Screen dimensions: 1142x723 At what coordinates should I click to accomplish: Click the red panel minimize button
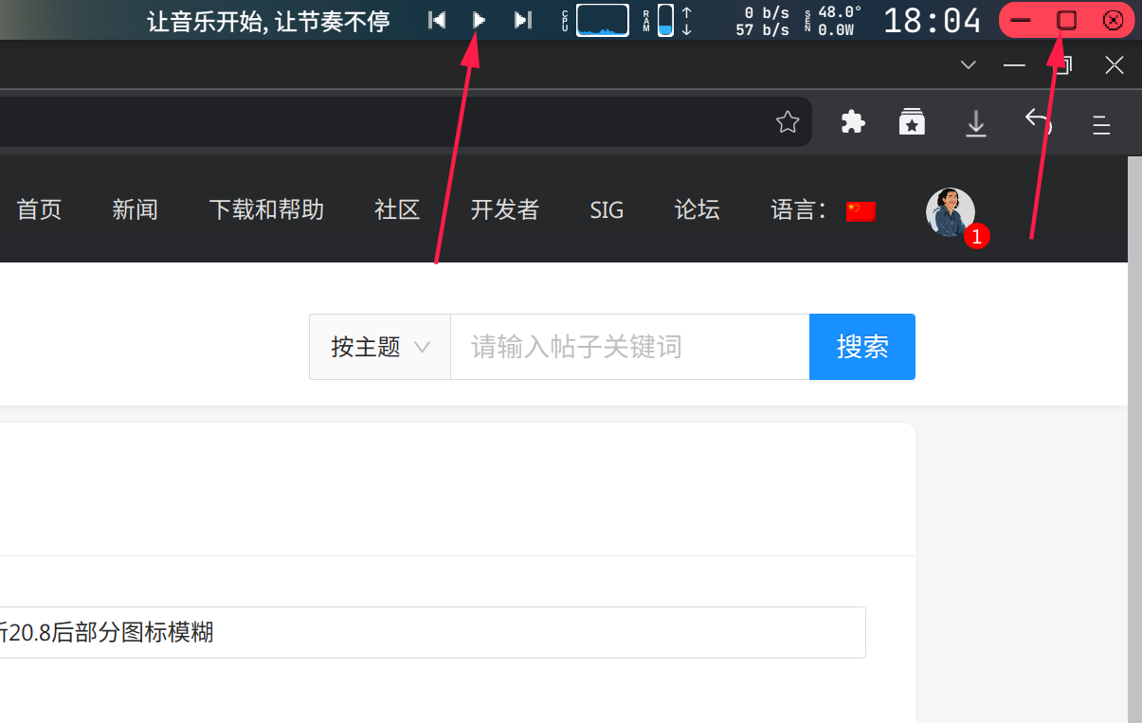point(1021,20)
